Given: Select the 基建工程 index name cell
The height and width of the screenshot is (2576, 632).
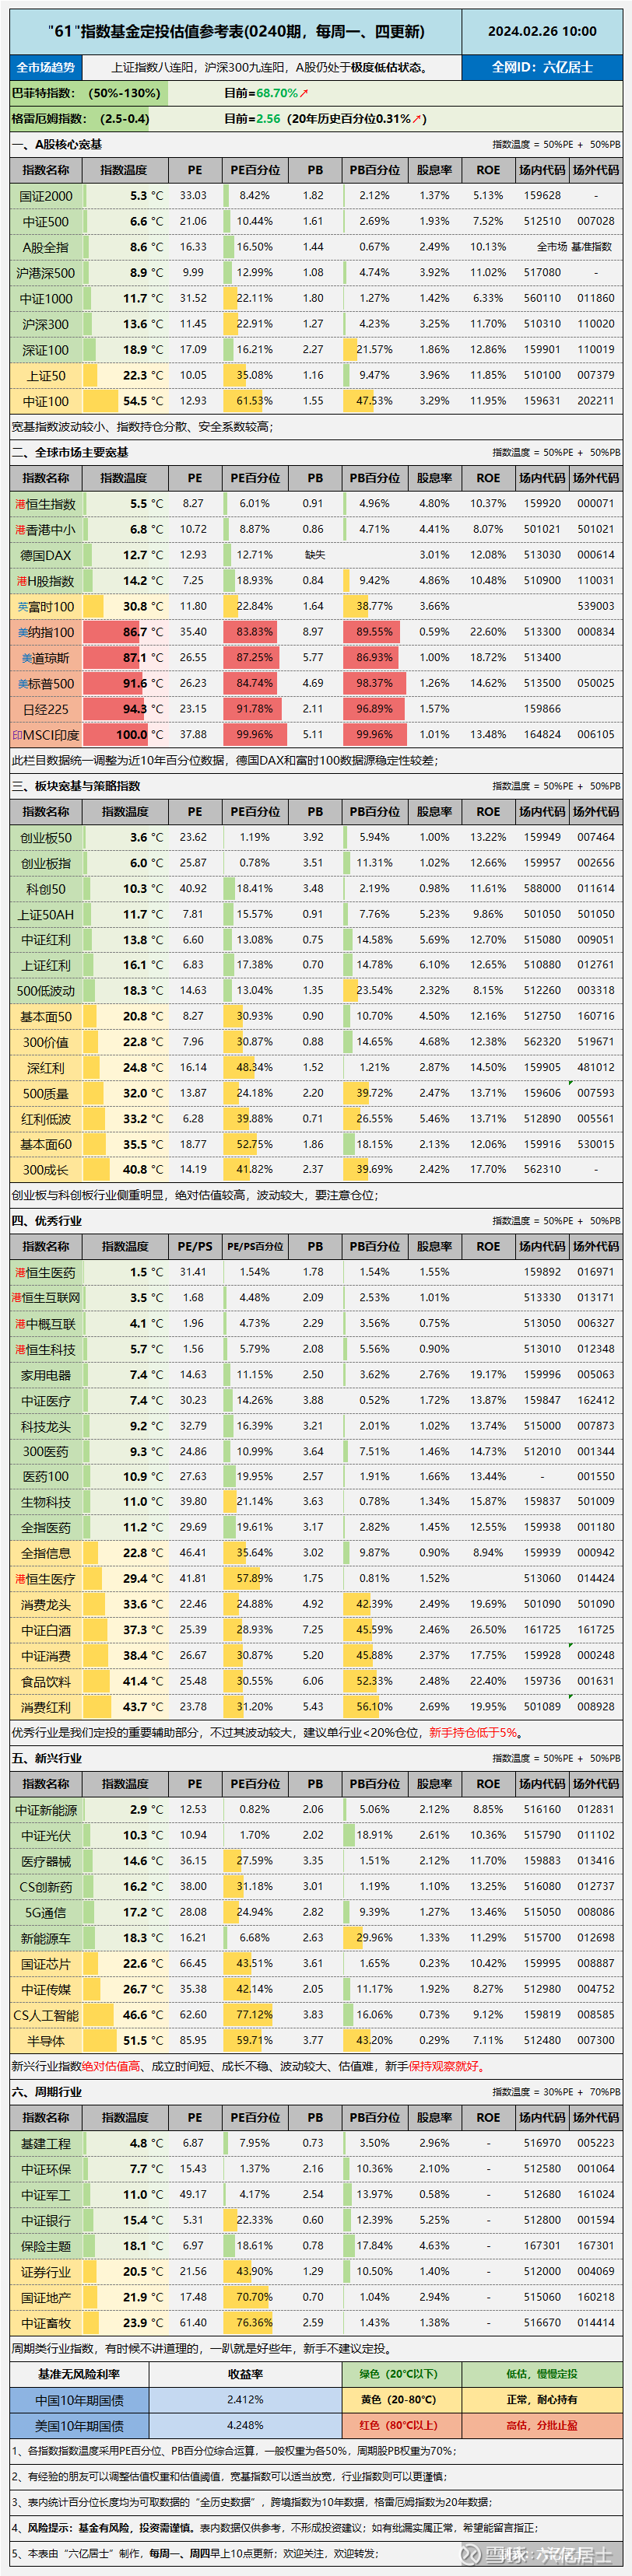Looking at the screenshot, I should point(46,2144).
